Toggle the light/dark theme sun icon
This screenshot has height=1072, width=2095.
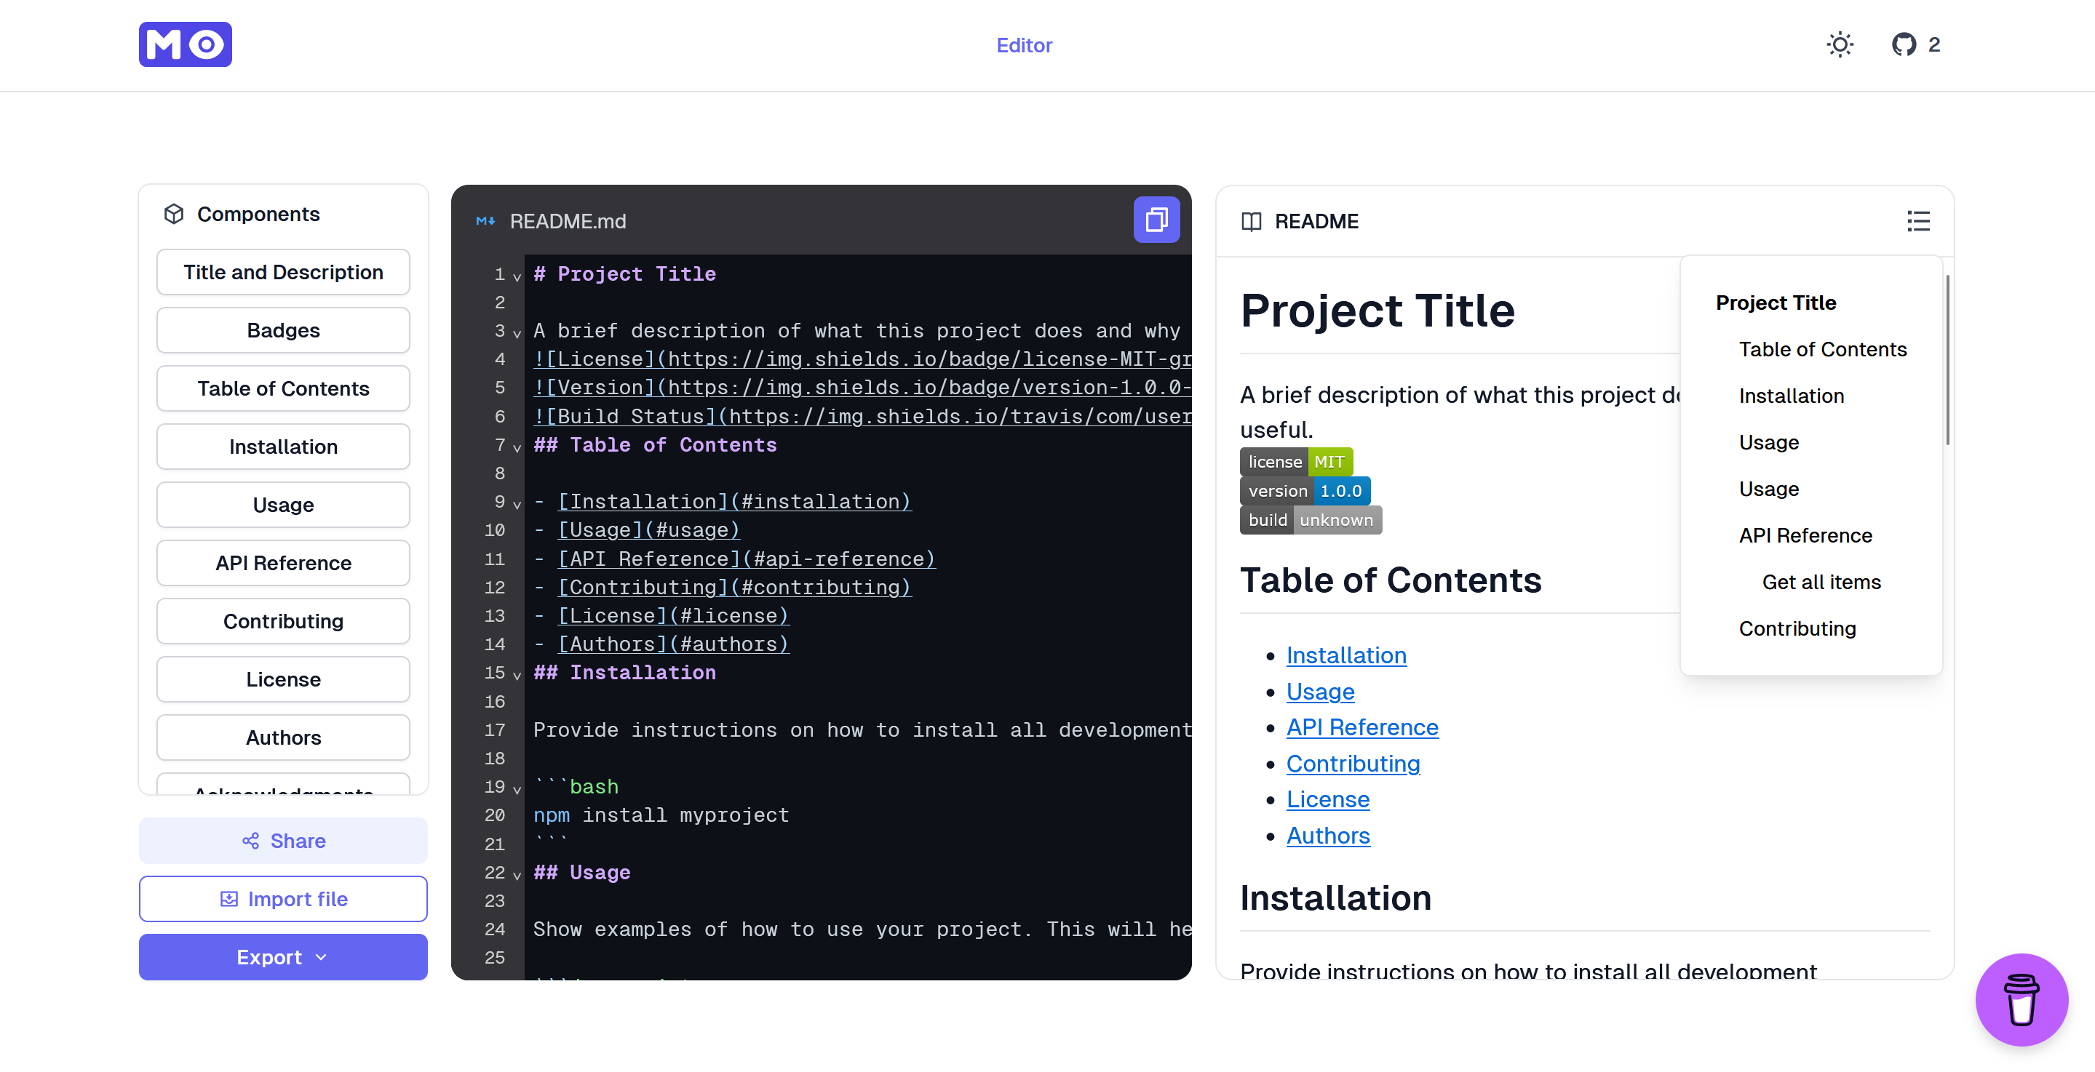click(x=1840, y=44)
